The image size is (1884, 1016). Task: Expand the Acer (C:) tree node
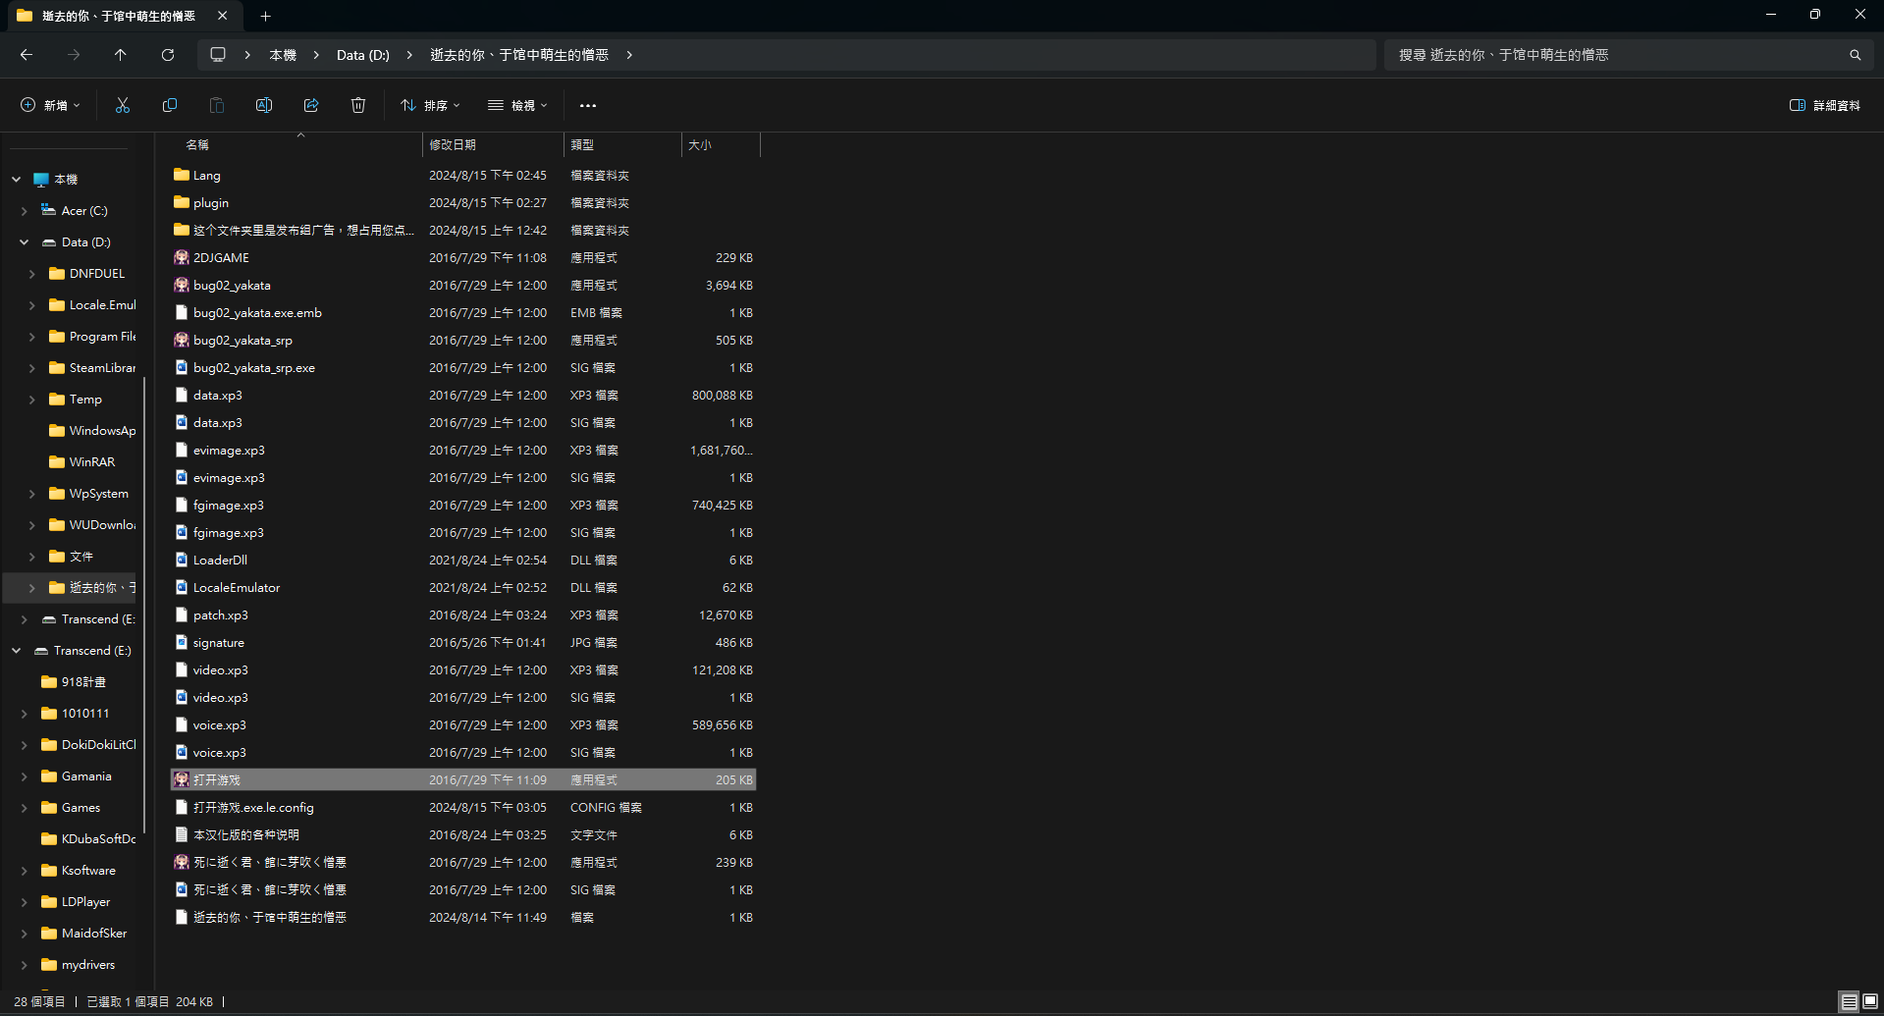point(25,211)
